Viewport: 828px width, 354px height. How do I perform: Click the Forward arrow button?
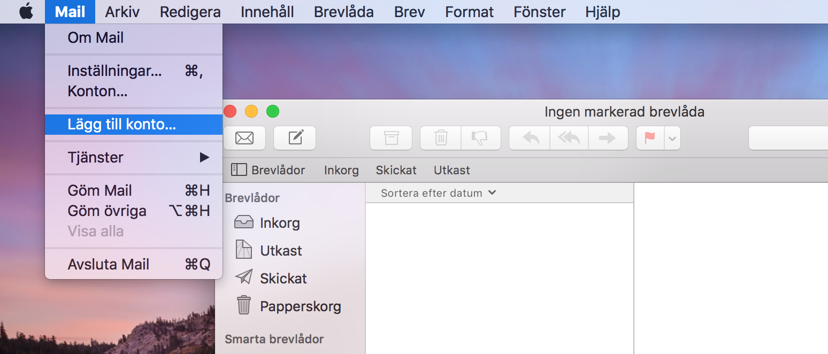(x=608, y=138)
